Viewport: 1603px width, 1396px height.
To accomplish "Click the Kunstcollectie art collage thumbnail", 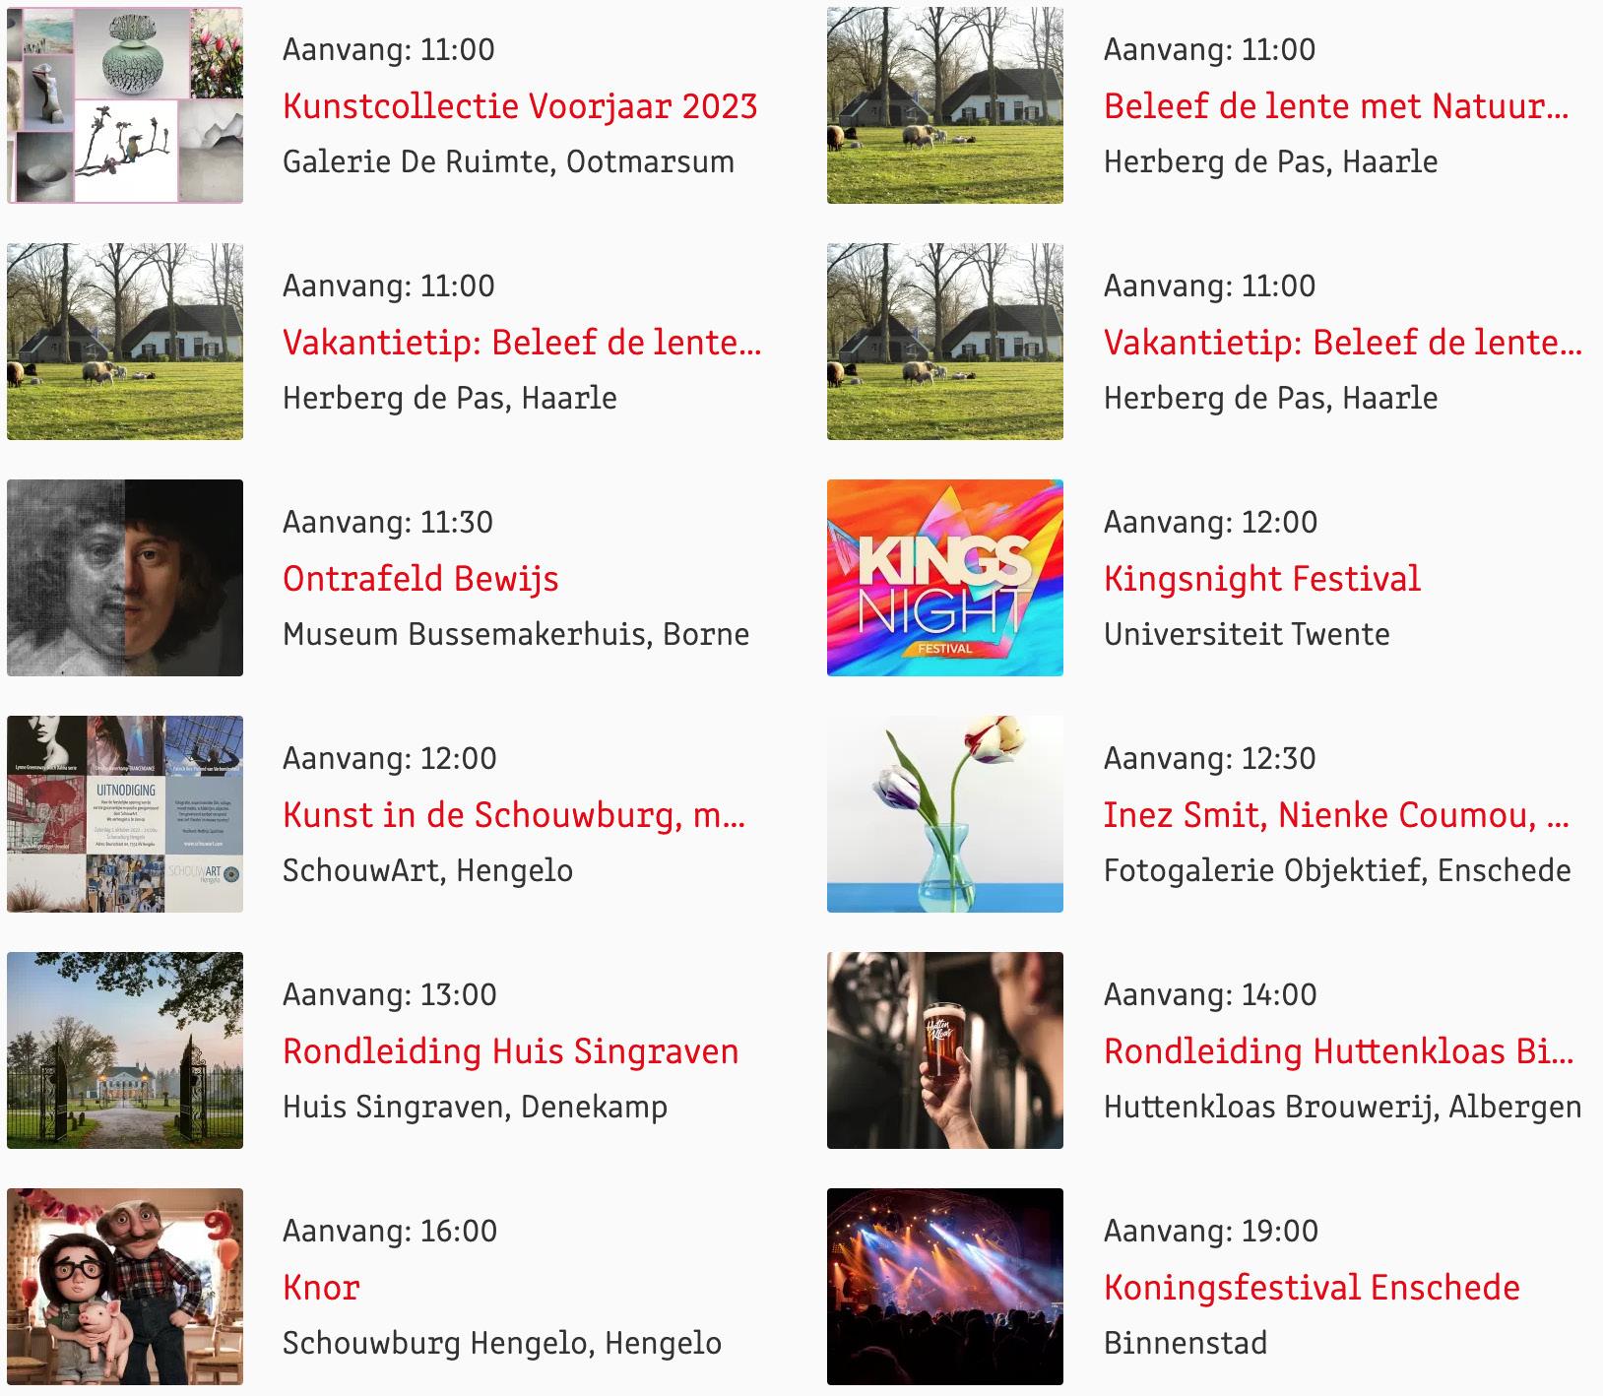I will coord(125,105).
